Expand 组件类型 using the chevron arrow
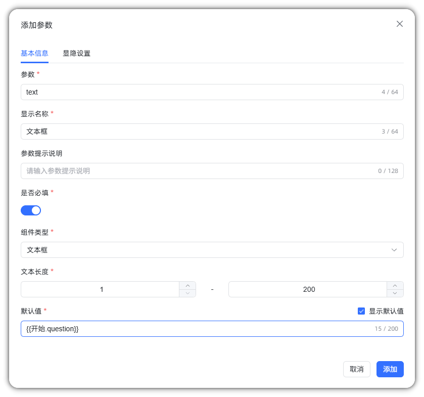This screenshot has height=397, width=424. click(394, 250)
